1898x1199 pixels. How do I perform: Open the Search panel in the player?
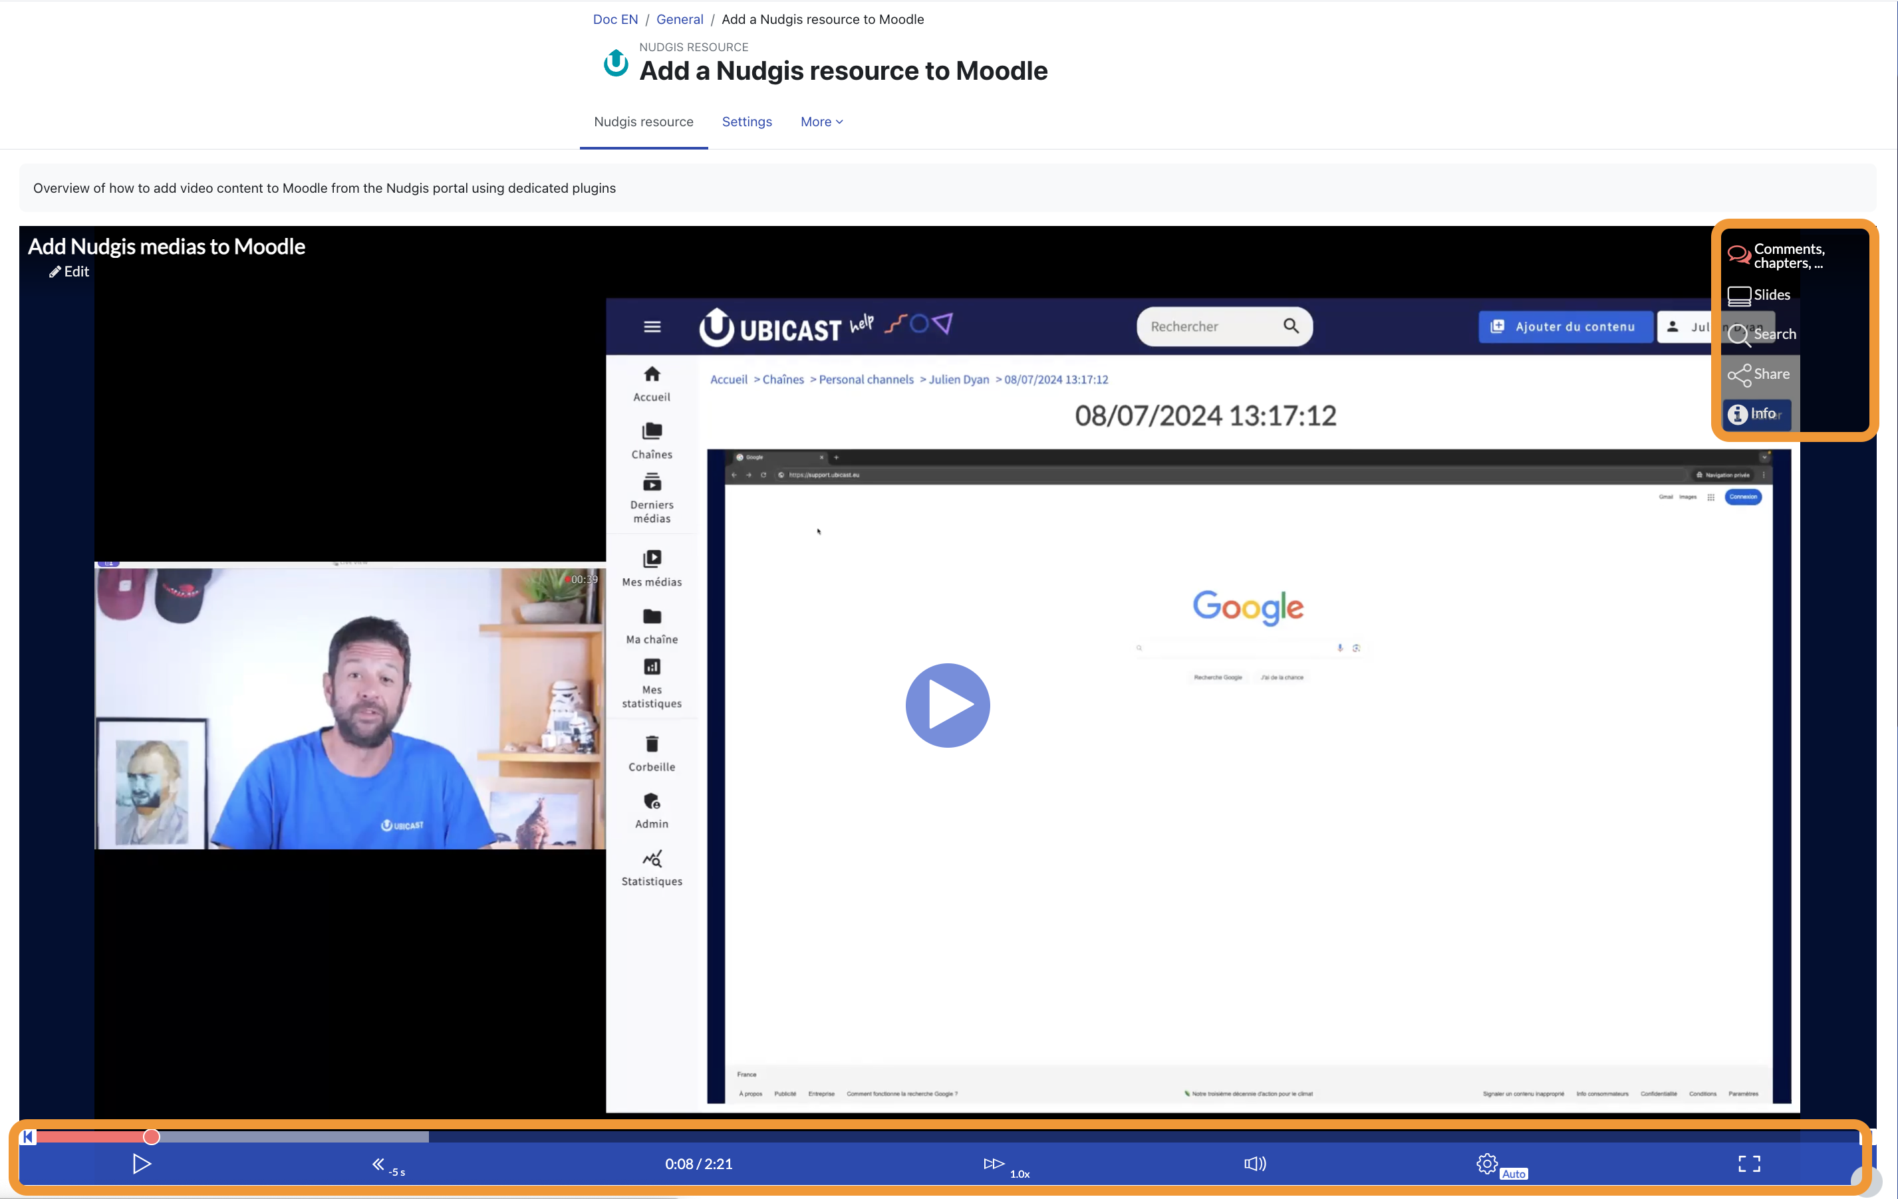(x=1762, y=335)
